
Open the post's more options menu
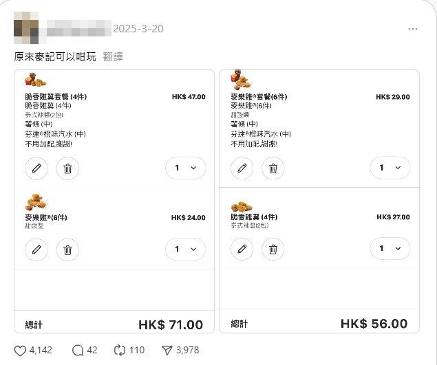(x=412, y=29)
